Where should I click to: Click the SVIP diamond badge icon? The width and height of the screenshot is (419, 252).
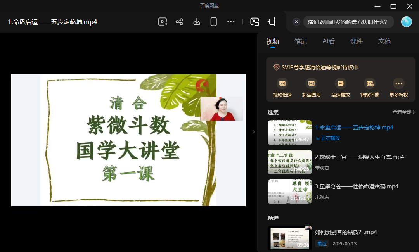click(276, 67)
